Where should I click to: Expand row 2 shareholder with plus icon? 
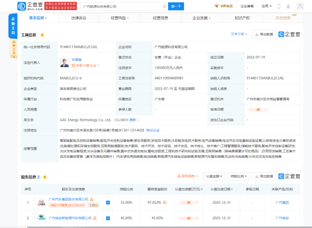108,218
